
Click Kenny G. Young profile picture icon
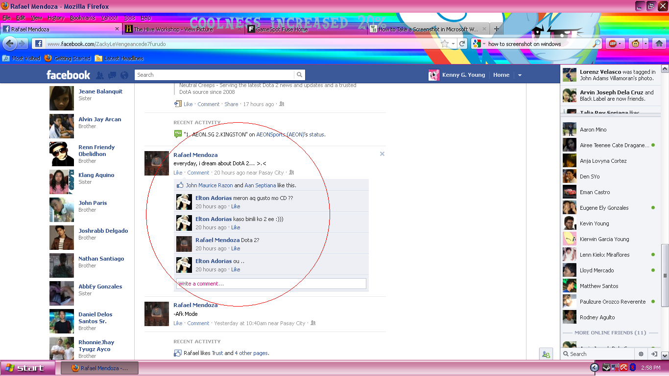[x=434, y=75]
